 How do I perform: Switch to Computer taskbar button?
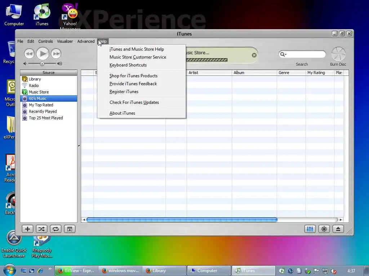point(209,271)
